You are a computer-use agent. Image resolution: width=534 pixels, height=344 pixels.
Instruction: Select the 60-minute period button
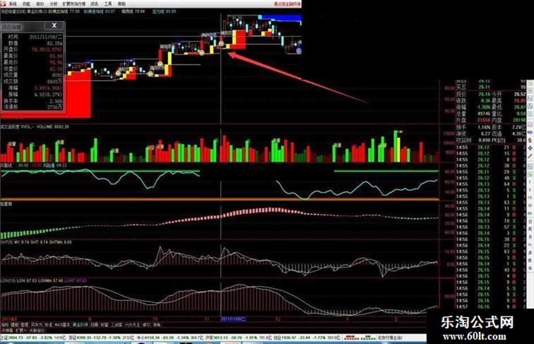(x=530, y=213)
